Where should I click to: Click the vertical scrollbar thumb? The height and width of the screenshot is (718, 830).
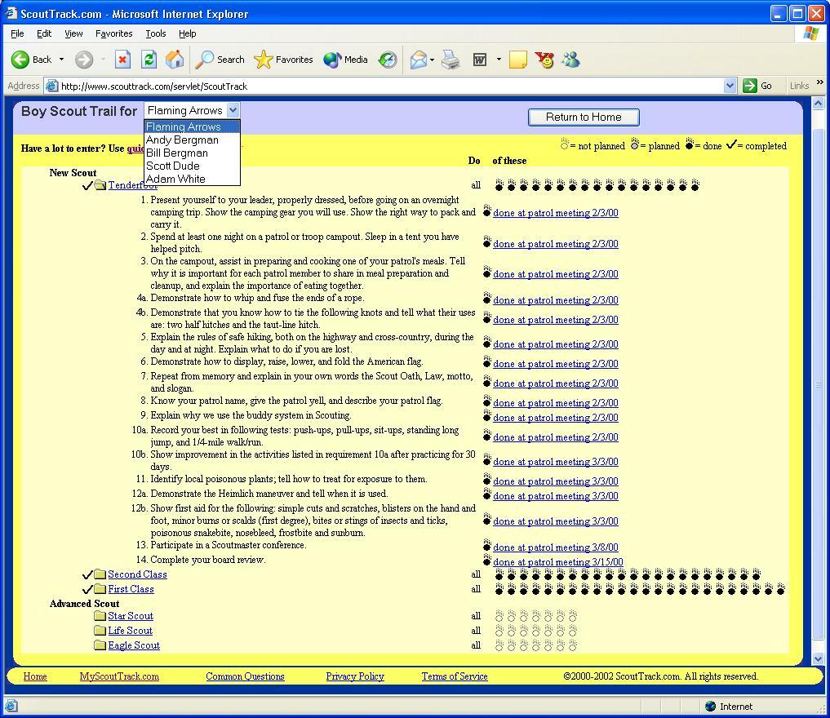819,384
